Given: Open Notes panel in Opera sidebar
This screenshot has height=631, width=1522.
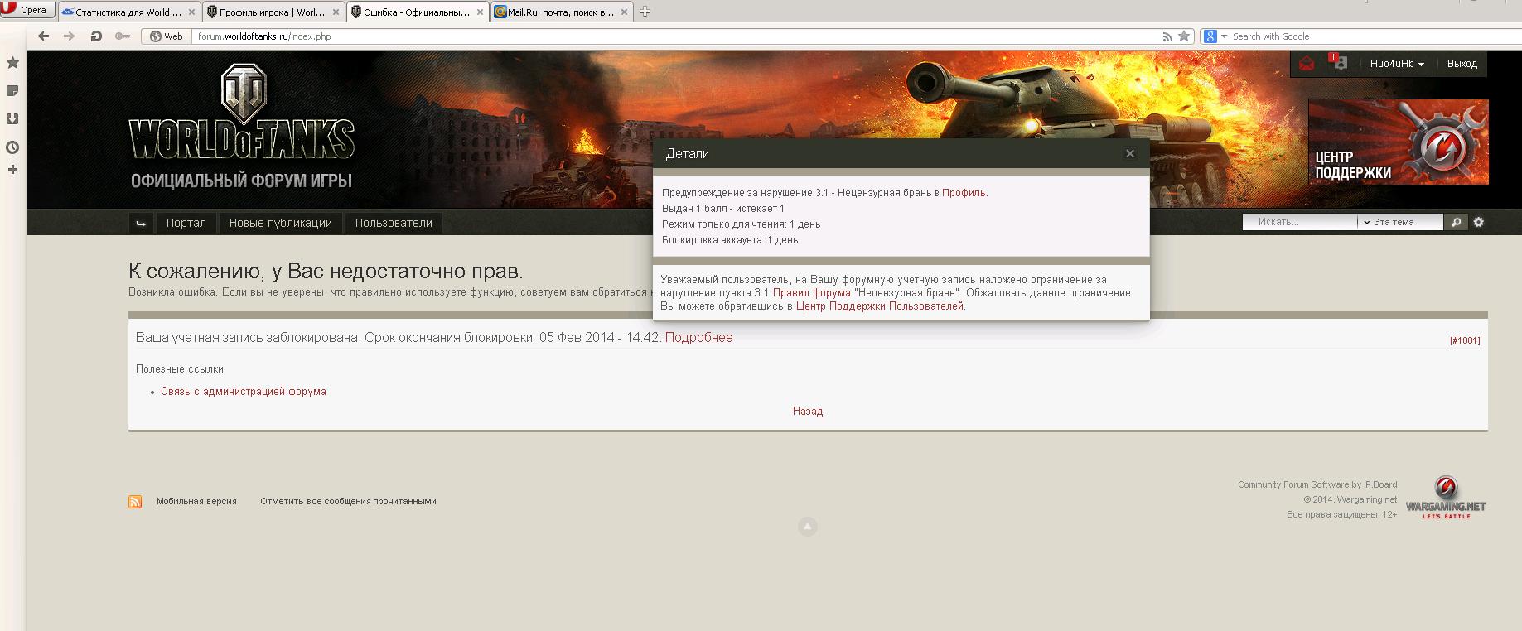Looking at the screenshot, I should (12, 91).
